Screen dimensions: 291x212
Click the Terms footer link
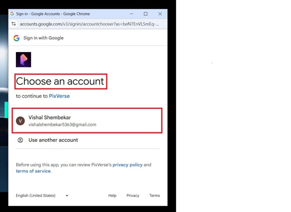coord(154,196)
